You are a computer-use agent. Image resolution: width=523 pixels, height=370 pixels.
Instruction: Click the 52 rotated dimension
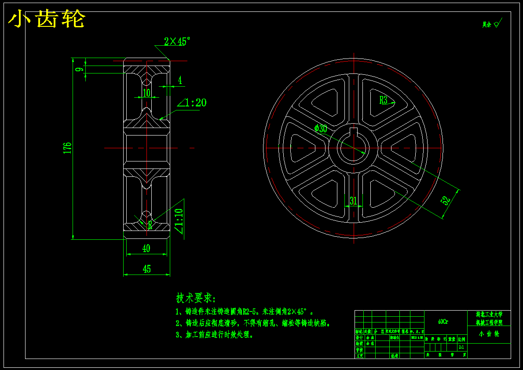point(446,201)
